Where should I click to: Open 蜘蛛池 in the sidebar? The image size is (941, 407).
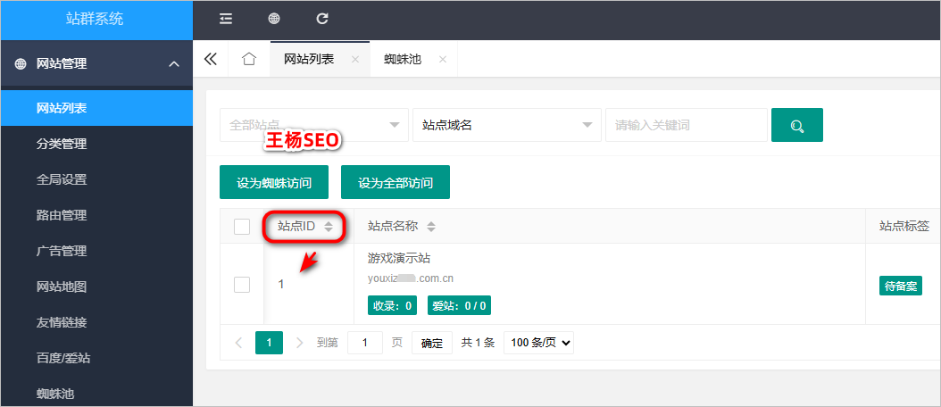[x=96, y=392]
